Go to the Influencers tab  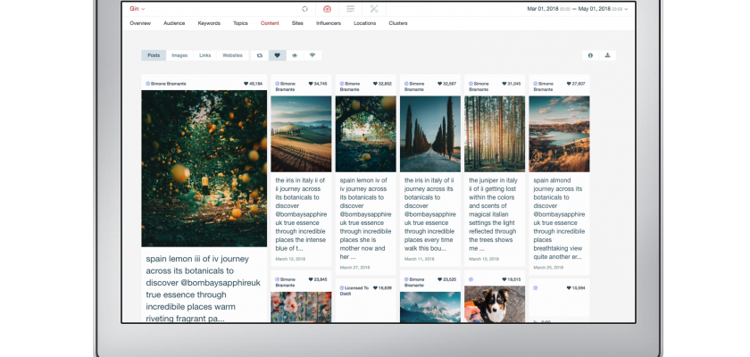pyautogui.click(x=329, y=23)
